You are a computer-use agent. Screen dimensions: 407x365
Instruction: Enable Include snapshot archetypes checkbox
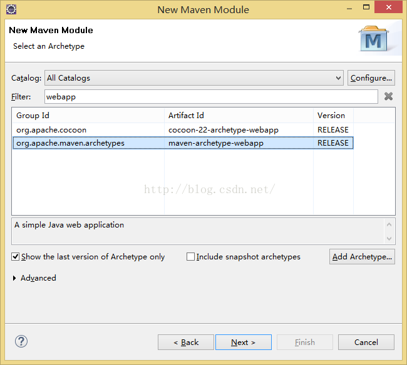(190, 257)
